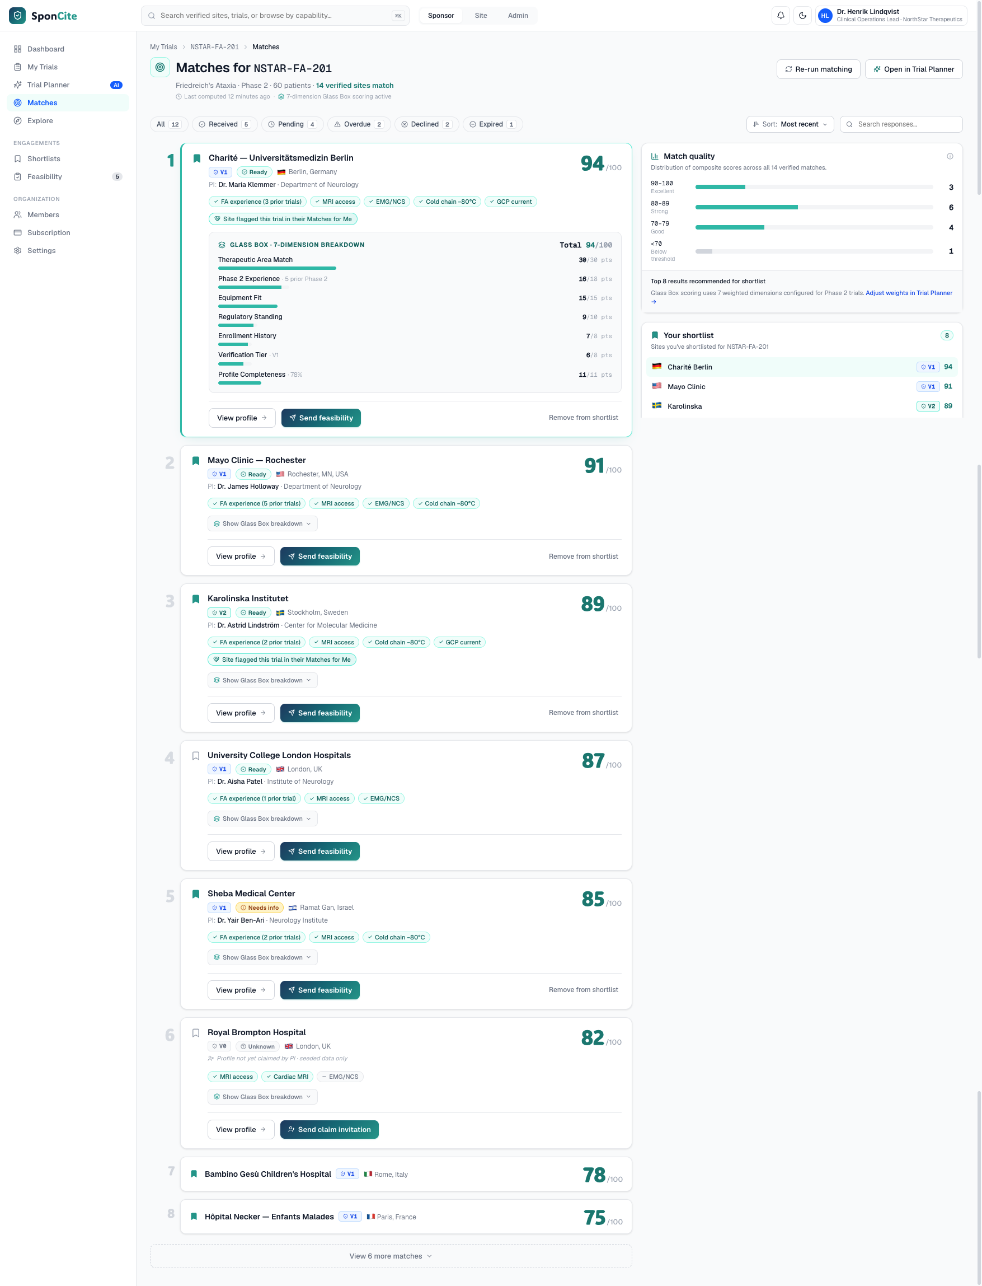
Task: Open Dashboard from sidebar
Action: pos(68,49)
